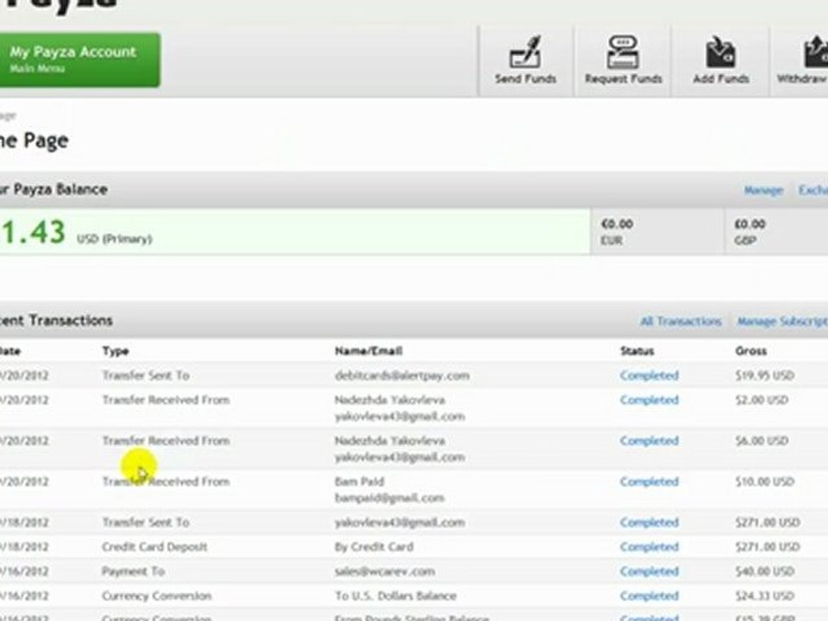View Completed status for sales@wcarev.com payment

[x=649, y=571]
